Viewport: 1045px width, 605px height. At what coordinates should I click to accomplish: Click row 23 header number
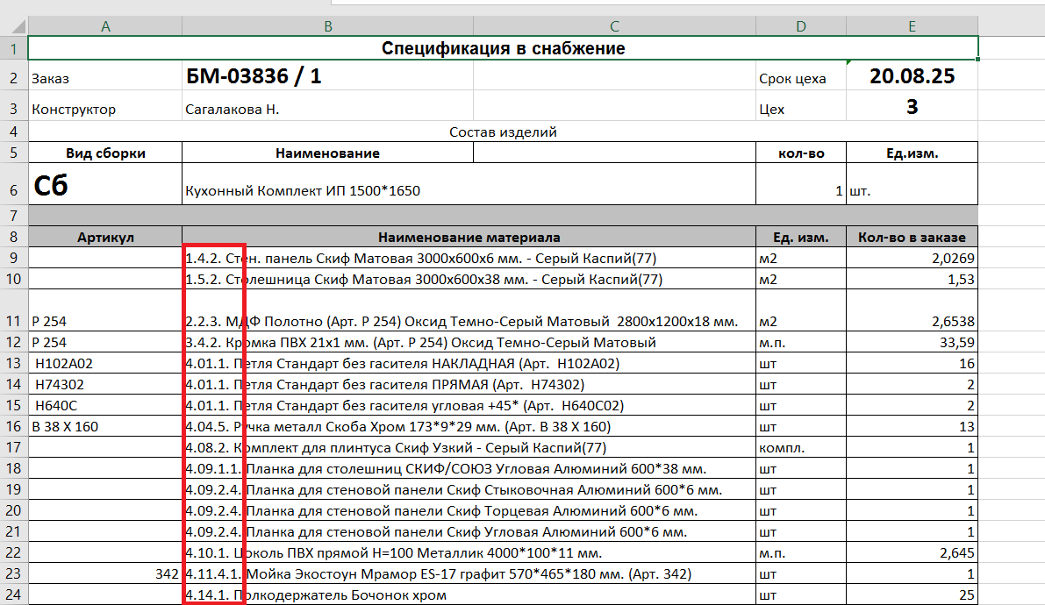[x=13, y=574]
